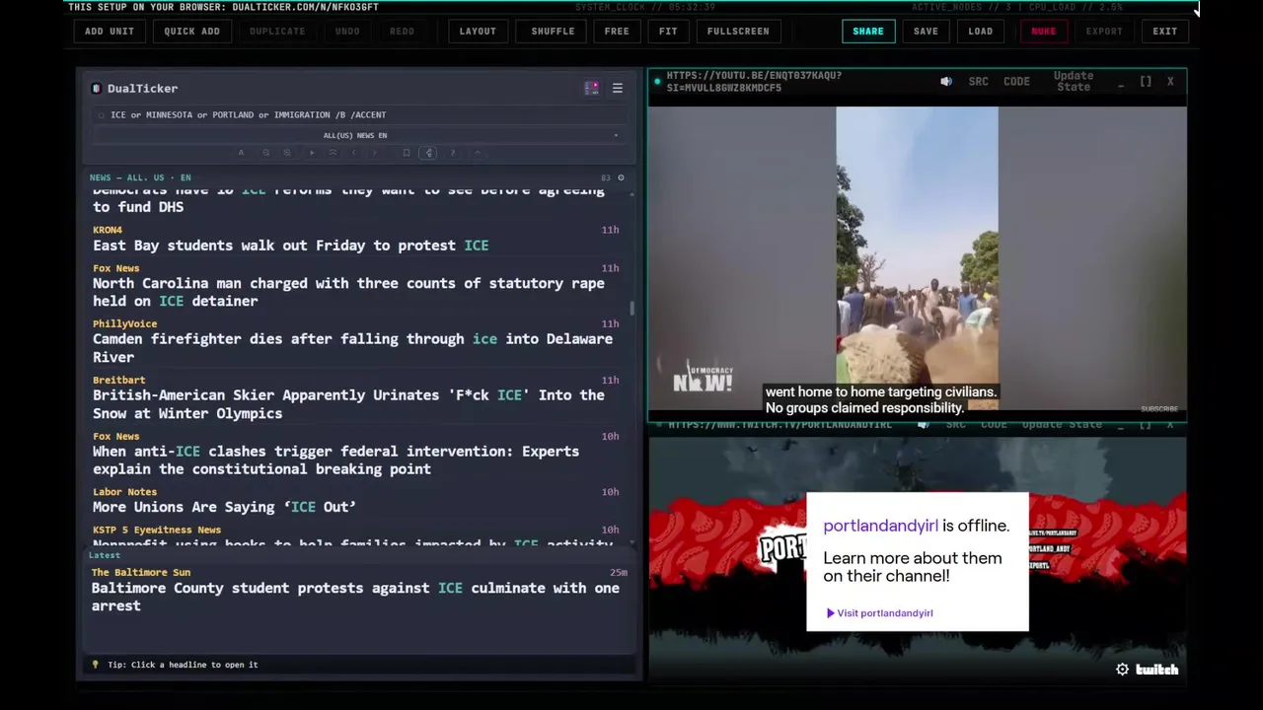
Task: Click SAVE in the top bar
Action: pyautogui.click(x=926, y=31)
